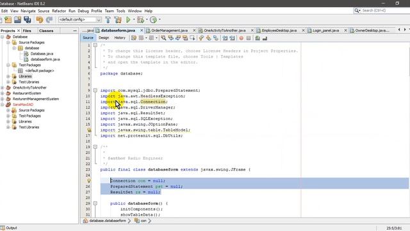Click the Comment icon in editor toolbar

258,38
